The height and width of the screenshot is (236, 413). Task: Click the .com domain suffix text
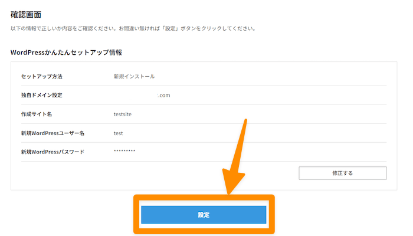pyautogui.click(x=163, y=95)
